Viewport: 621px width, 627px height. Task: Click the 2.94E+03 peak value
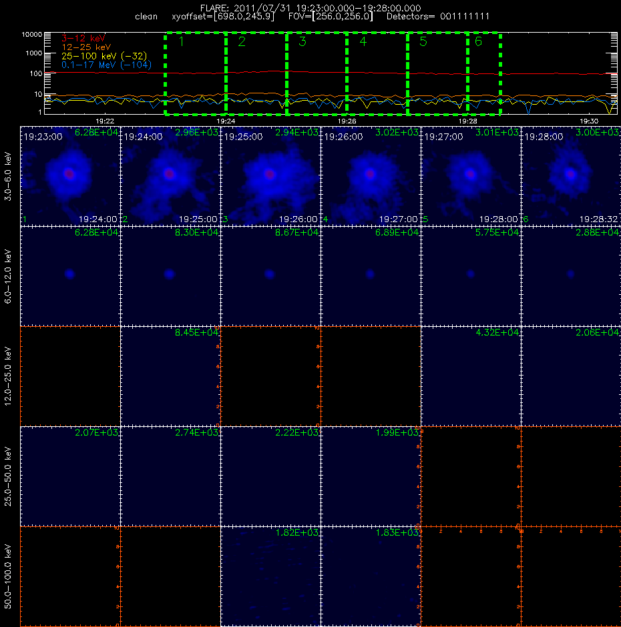296,132
